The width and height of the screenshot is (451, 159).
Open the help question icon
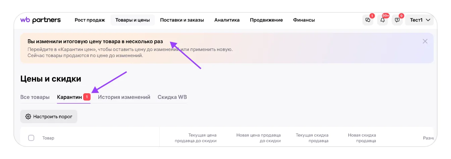pos(397,20)
